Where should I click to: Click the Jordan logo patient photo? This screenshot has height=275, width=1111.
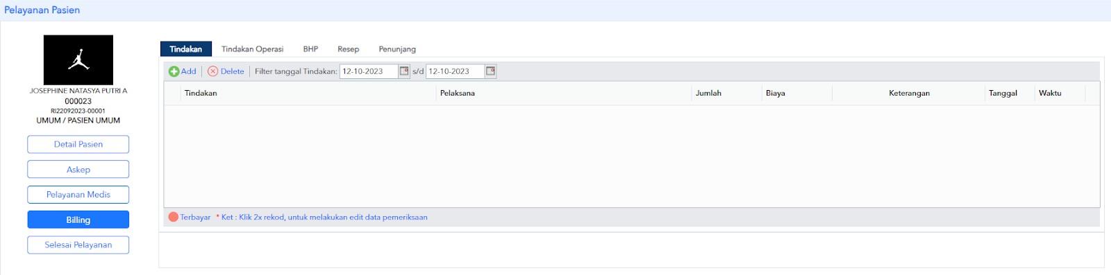point(78,60)
